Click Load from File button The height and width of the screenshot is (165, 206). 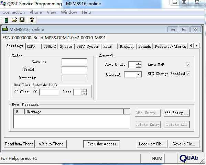point(152,144)
